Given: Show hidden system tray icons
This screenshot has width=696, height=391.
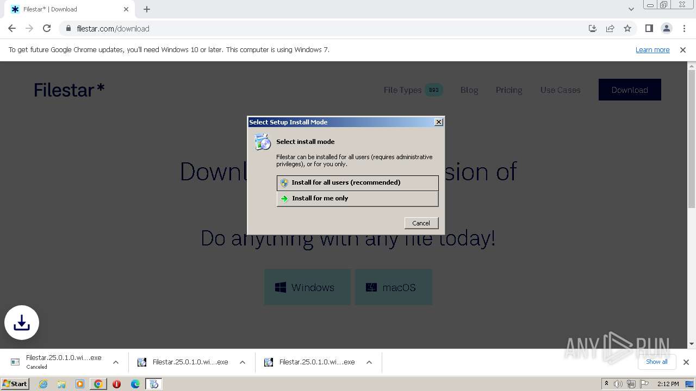Looking at the screenshot, I should [x=606, y=384].
